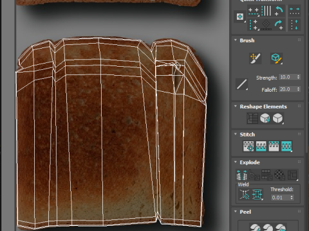
Task: Select the Relax By Polygon Angles brush
Action: pyautogui.click(x=276, y=58)
